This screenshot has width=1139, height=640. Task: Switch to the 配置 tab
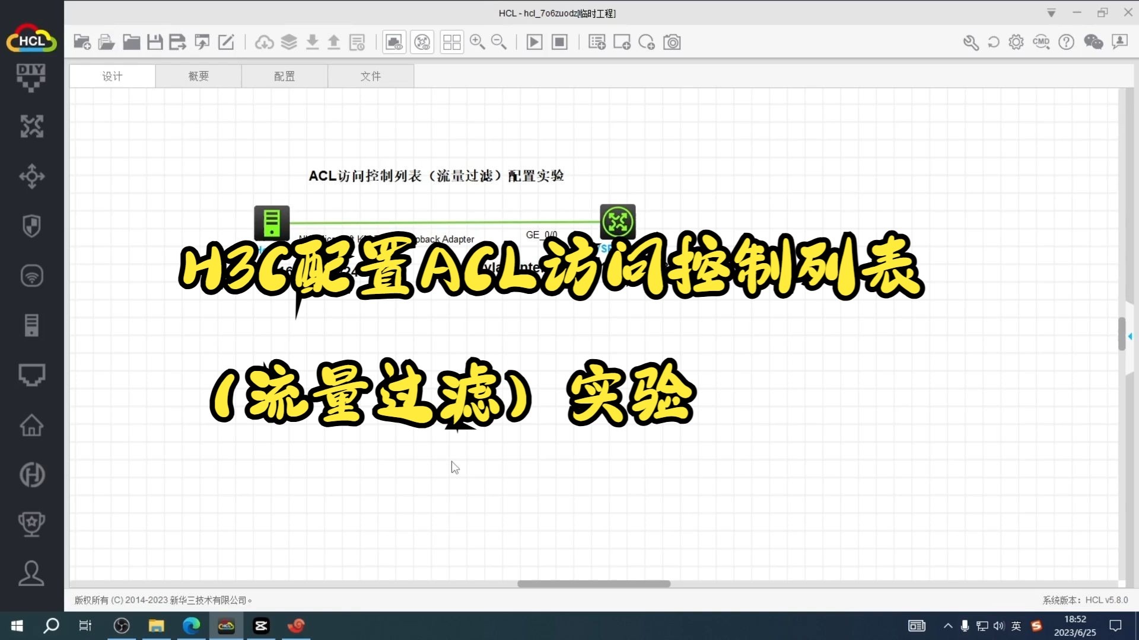point(285,76)
